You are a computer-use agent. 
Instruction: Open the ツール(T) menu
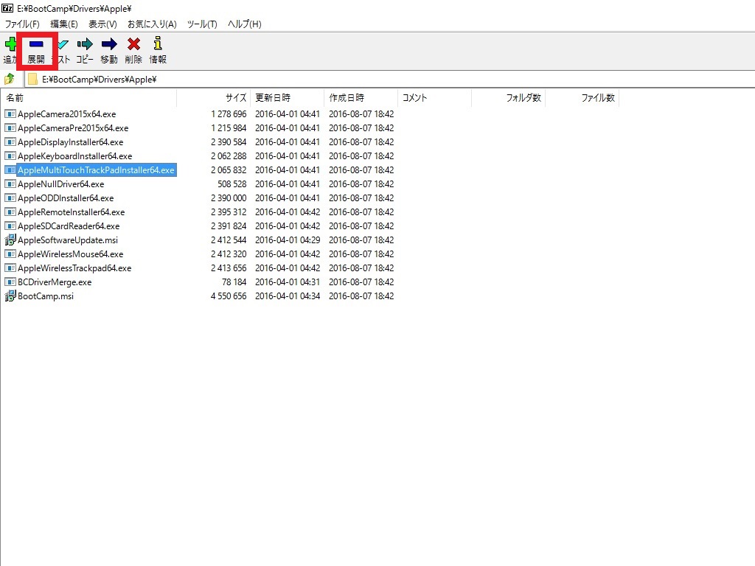(x=202, y=24)
